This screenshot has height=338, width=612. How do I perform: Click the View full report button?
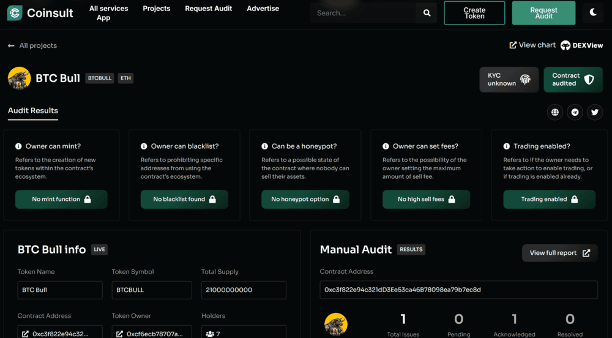tap(560, 253)
